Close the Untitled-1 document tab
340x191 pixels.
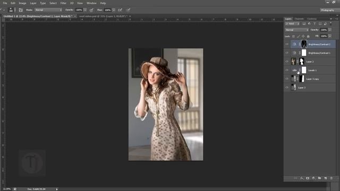pyautogui.click(x=75, y=16)
